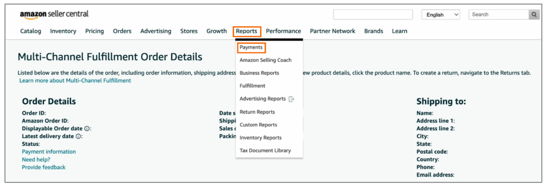Open the Orders menu
This screenshot has height=186, width=545.
coord(122,31)
